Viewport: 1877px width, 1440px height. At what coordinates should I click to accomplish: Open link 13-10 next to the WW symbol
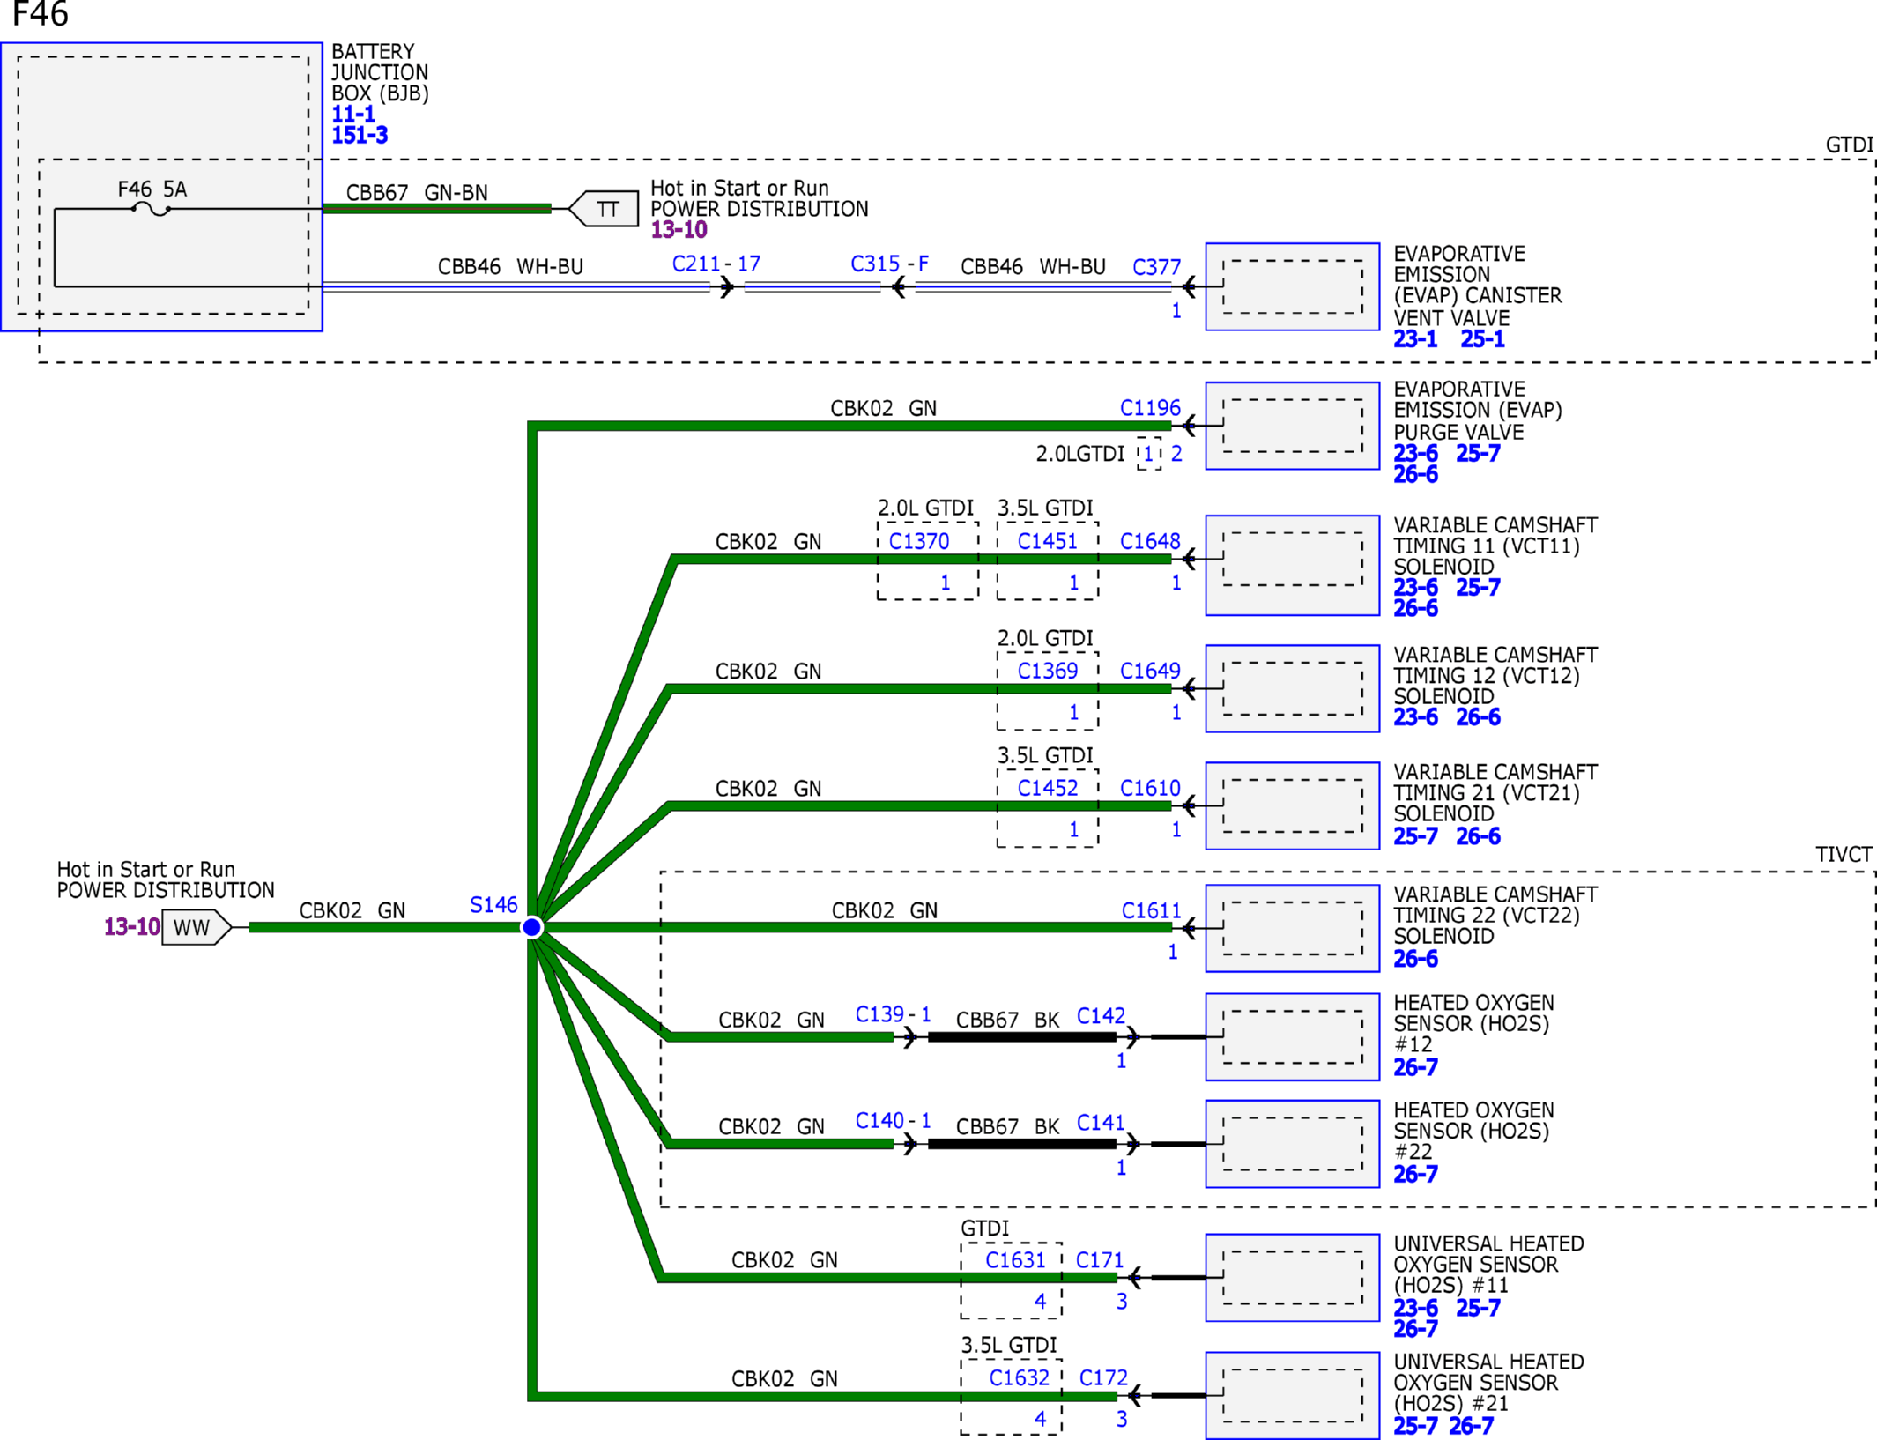tap(132, 927)
